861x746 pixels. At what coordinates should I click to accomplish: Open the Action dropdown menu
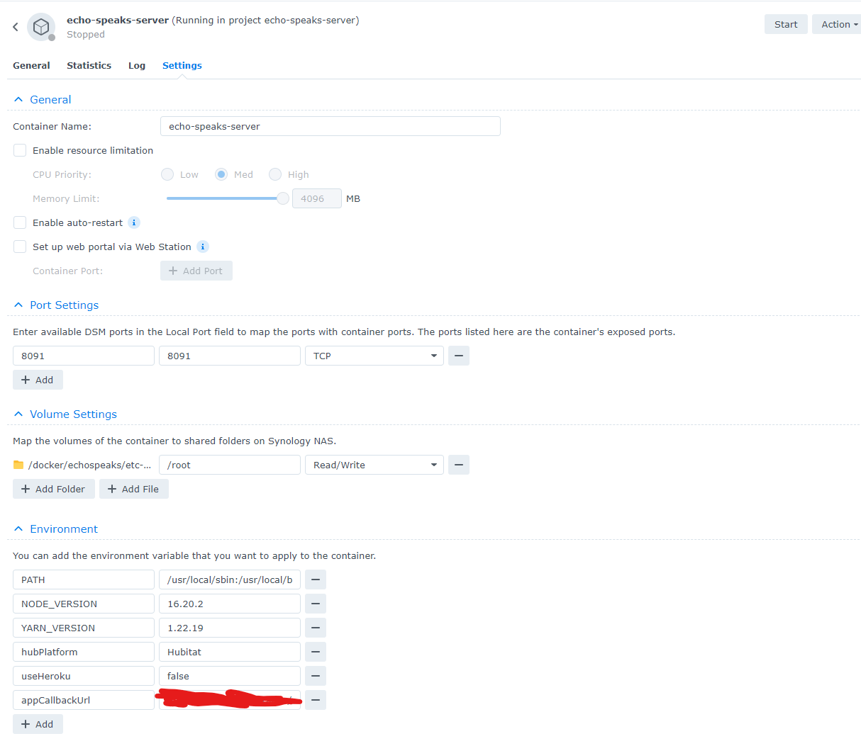[x=838, y=24]
